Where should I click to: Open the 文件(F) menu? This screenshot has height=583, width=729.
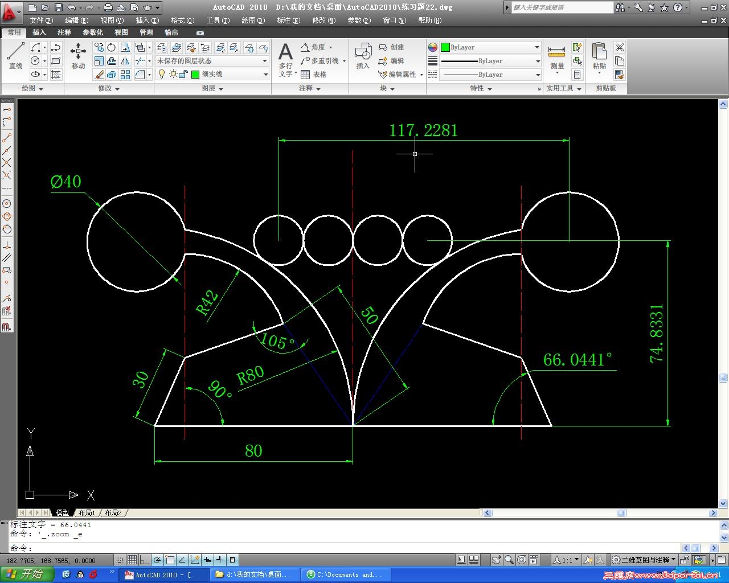click(x=41, y=20)
